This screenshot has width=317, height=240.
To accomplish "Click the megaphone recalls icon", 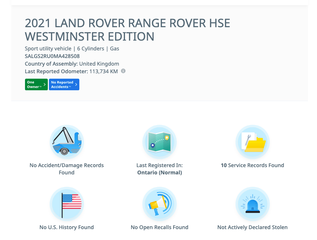I will pyautogui.click(x=159, y=204).
